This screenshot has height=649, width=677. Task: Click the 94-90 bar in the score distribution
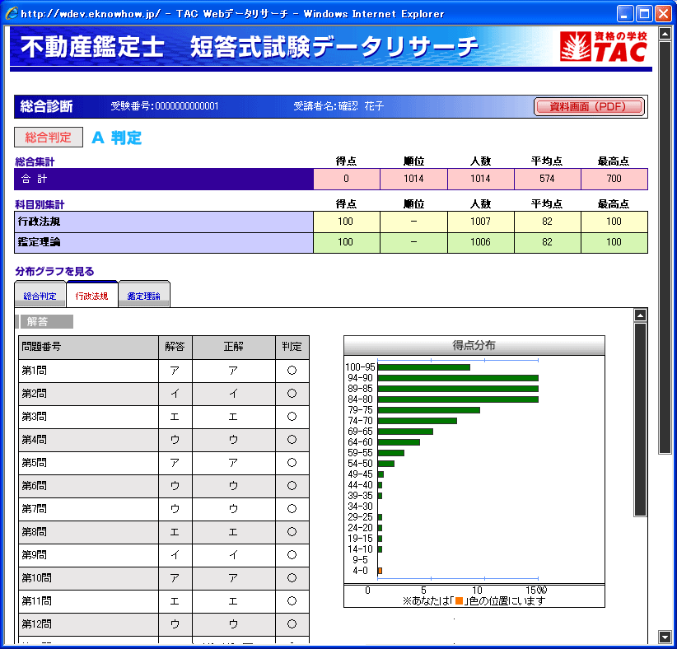[x=457, y=377]
